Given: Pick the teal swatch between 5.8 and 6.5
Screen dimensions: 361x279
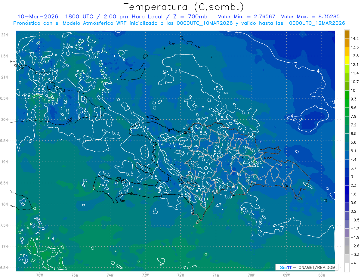Looking at the screenshot, I should (x=347, y=138).
